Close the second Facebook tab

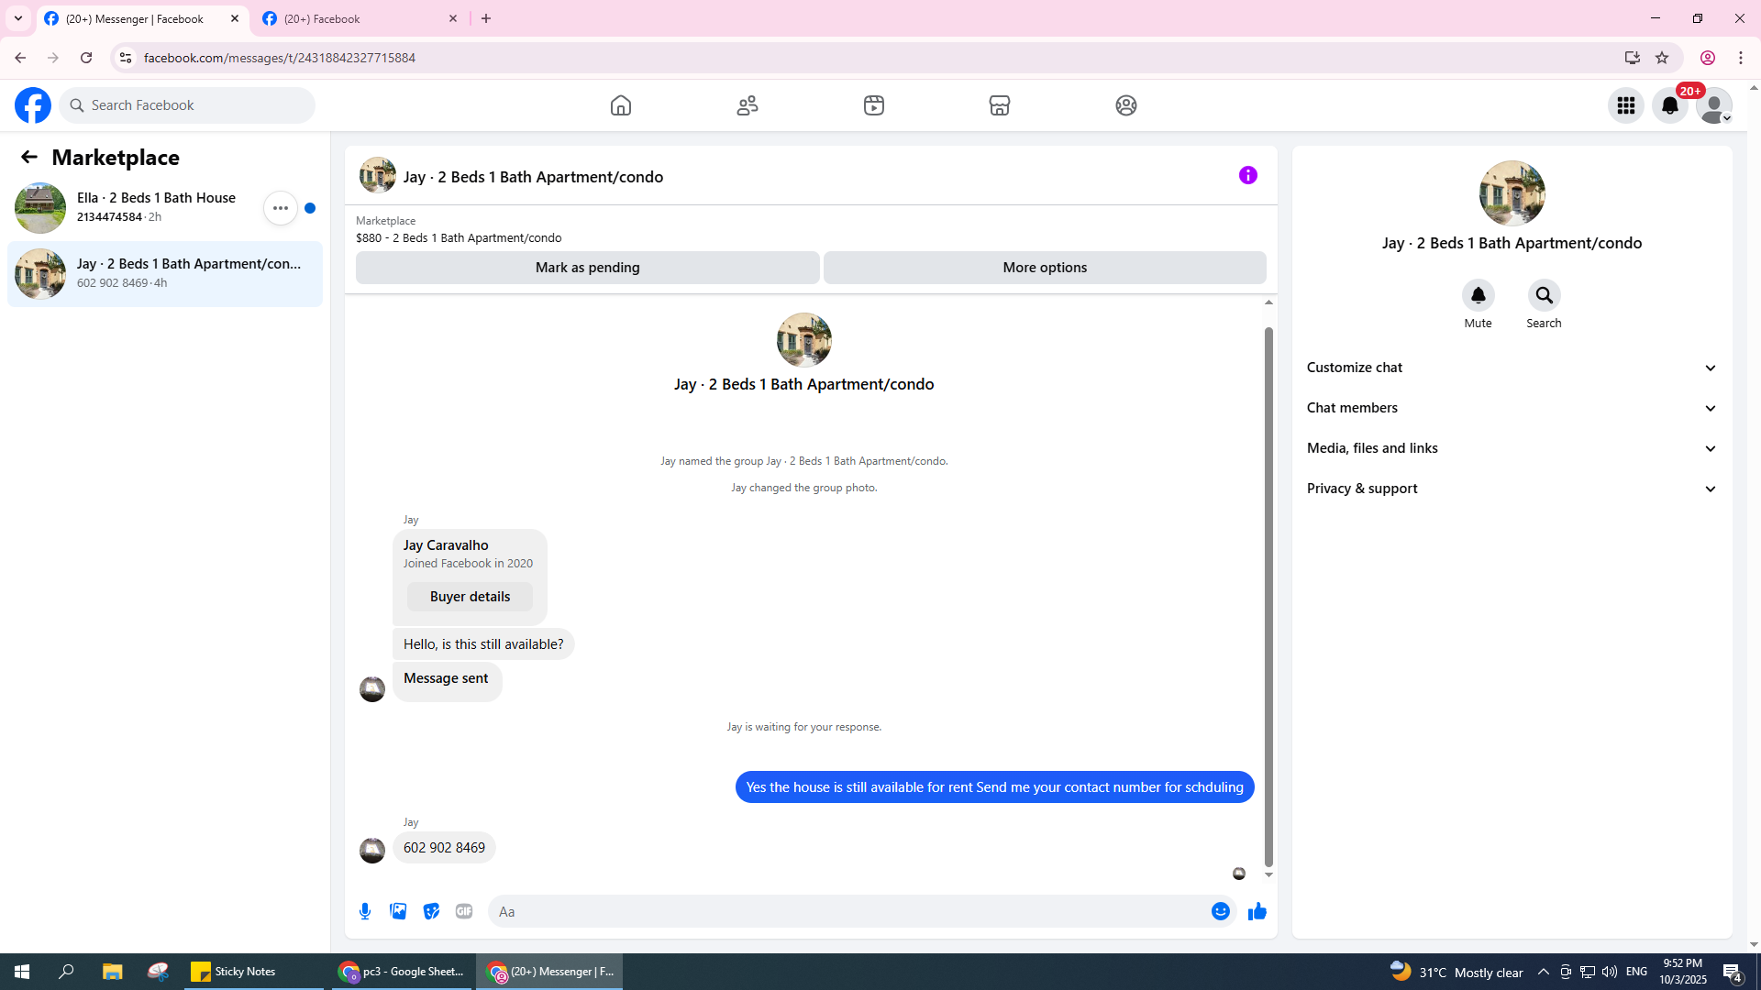point(453,18)
